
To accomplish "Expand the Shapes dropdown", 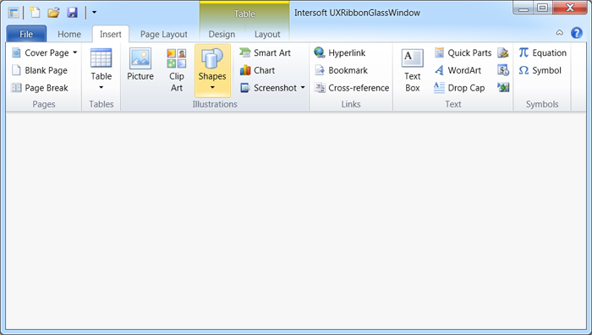I will click(x=212, y=88).
